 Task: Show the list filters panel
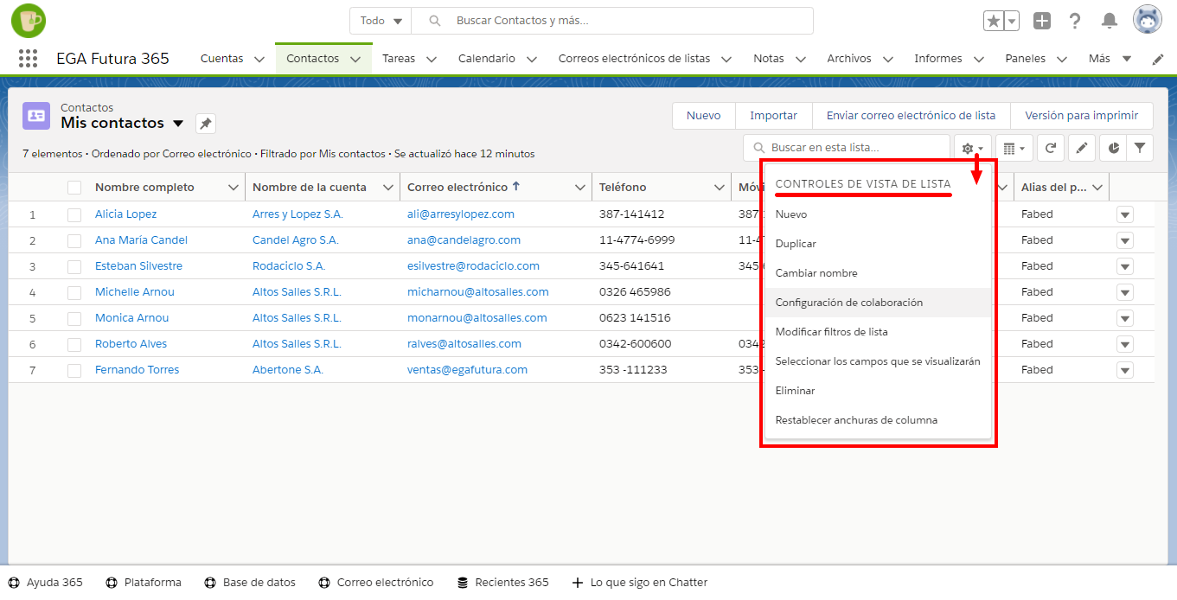[1140, 148]
